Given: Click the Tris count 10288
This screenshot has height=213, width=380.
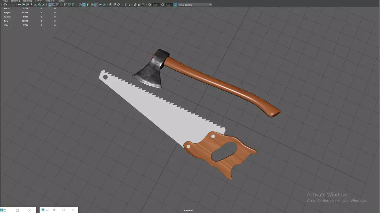Looking at the screenshot, I should point(25,21).
